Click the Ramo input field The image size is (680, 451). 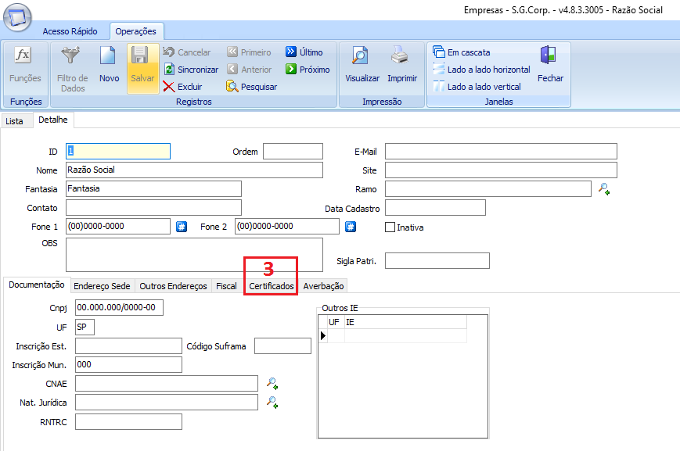488,189
